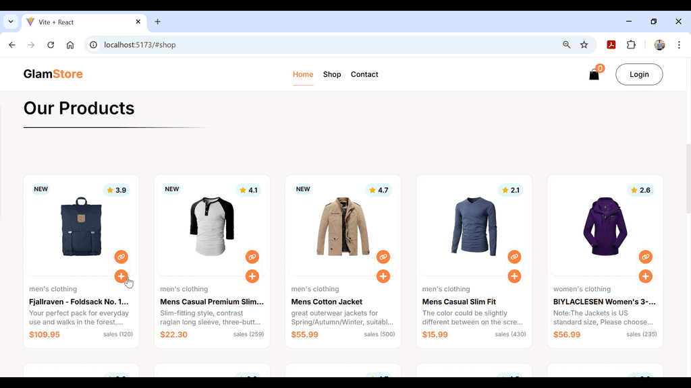
Task: Click the Login button
Action: [639, 75]
